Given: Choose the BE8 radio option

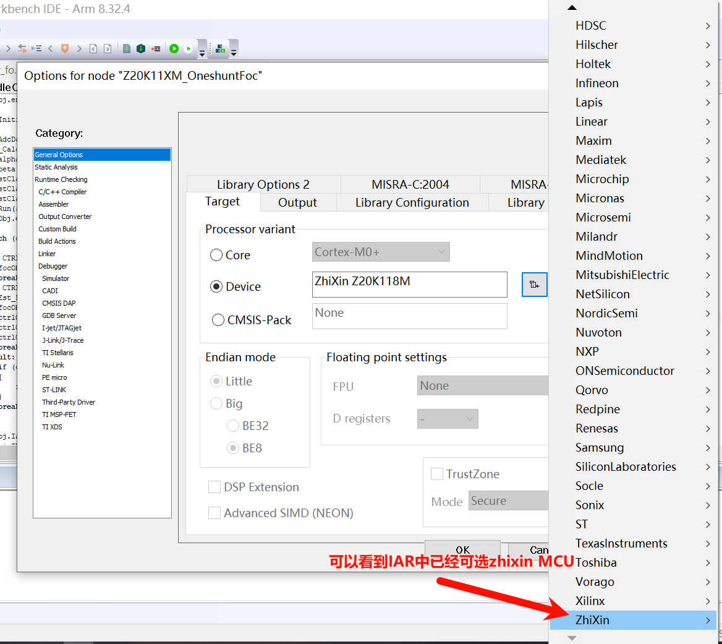Looking at the screenshot, I should point(233,448).
